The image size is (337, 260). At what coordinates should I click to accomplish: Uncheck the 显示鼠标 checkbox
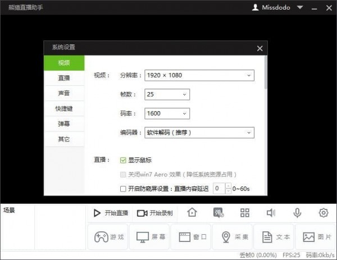pos(124,160)
